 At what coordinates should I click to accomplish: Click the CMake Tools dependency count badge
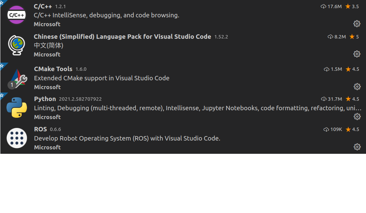12,85
